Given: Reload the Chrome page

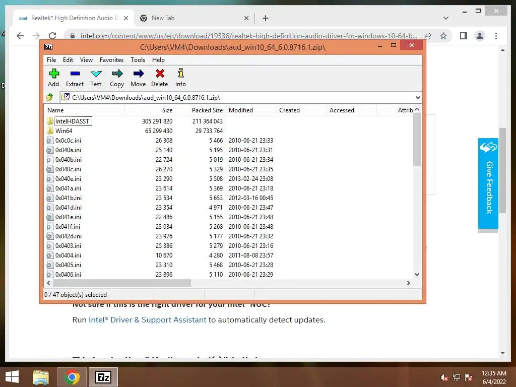Looking at the screenshot, I should click(x=52, y=36).
